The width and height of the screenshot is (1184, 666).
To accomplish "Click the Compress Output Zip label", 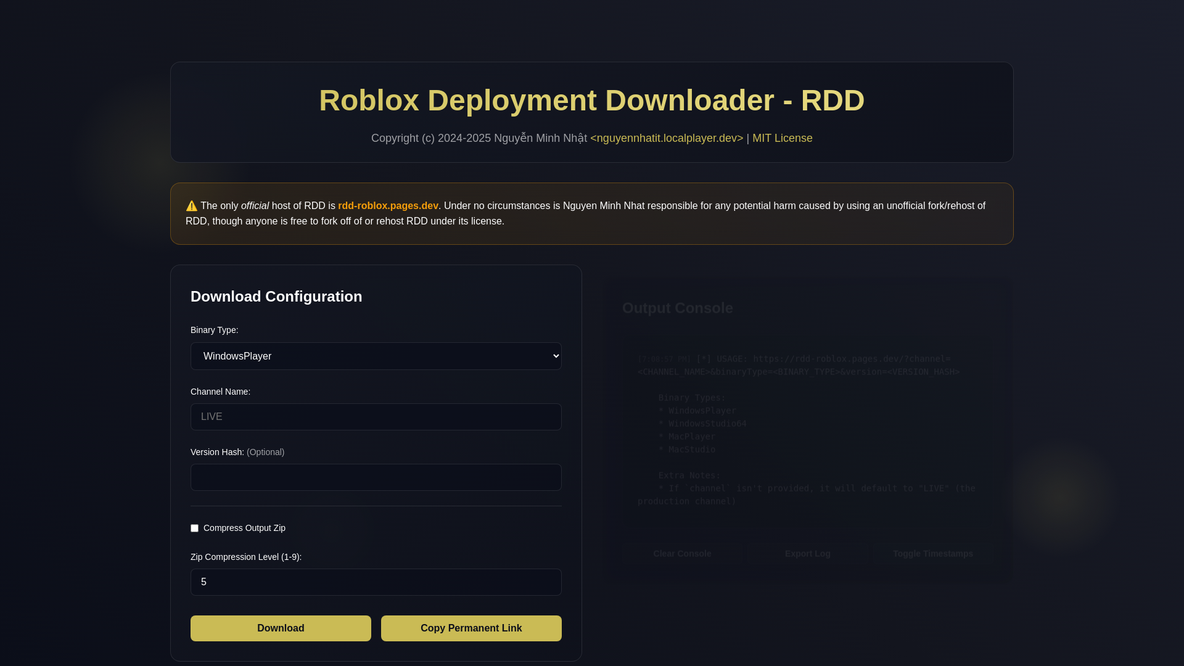I will [x=244, y=528].
